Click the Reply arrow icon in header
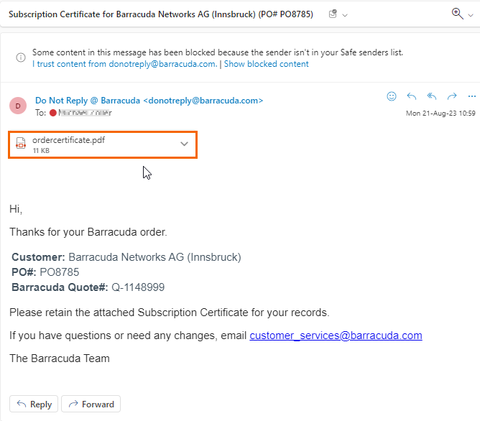This screenshot has width=480, height=421. (x=412, y=96)
